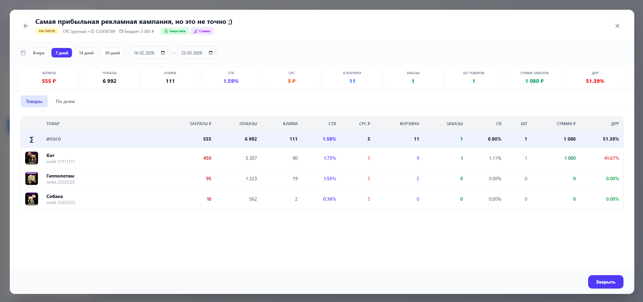Viewport: 643px width, 302px height.
Task: Click the back arrow icon
Action: click(x=26, y=26)
